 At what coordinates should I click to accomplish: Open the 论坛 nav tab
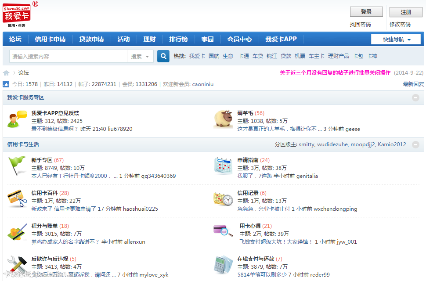(x=15, y=39)
